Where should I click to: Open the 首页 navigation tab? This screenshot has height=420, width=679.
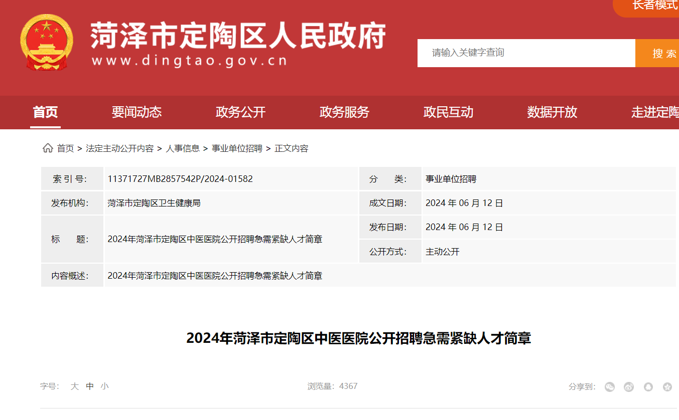45,112
